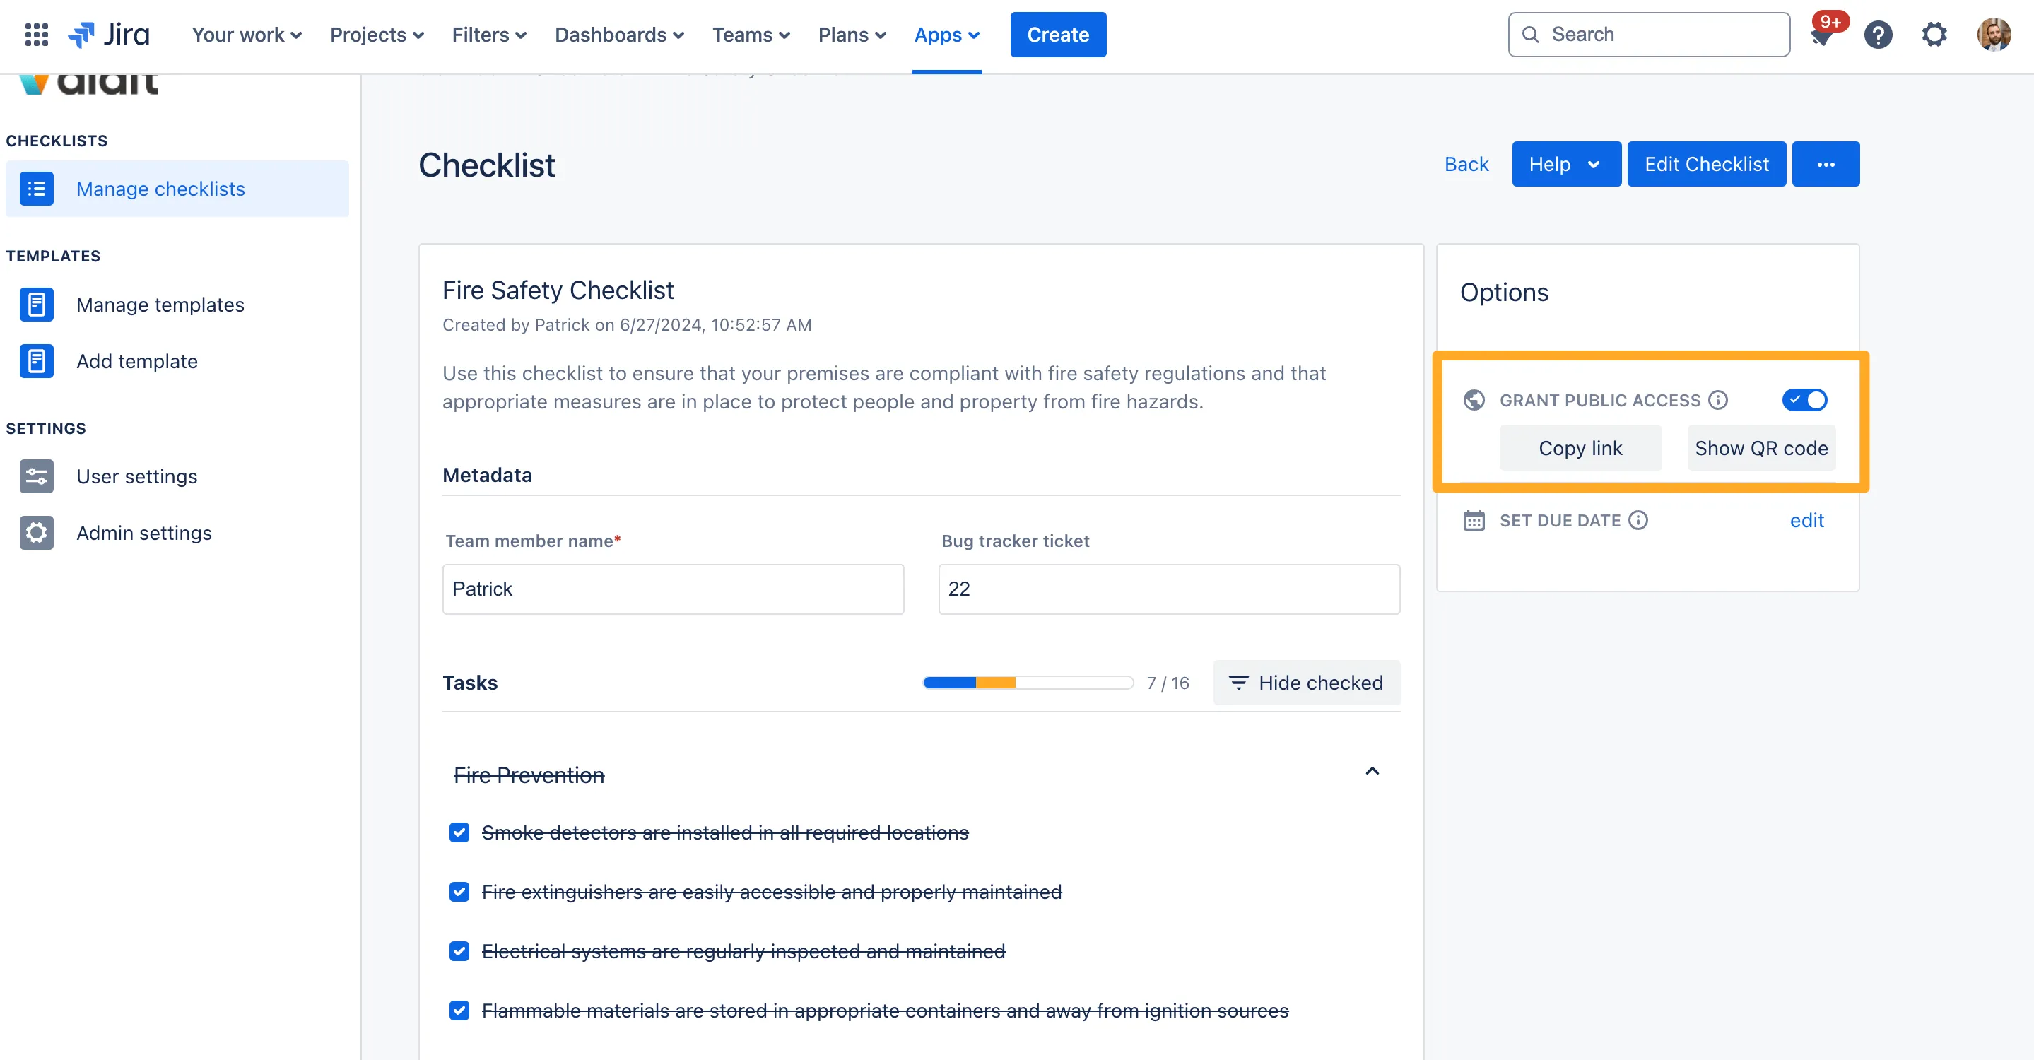Screen dimensions: 2034x1060
Task: Open the app switcher grid icon
Action: click(36, 35)
